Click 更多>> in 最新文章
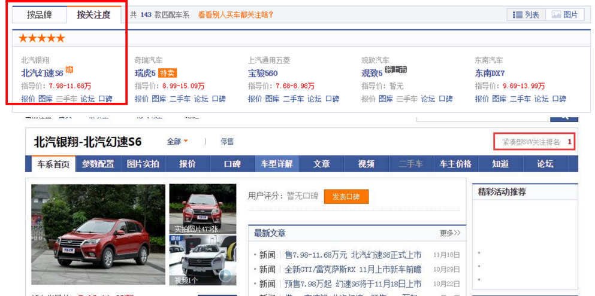The image size is (595, 296). 451,233
